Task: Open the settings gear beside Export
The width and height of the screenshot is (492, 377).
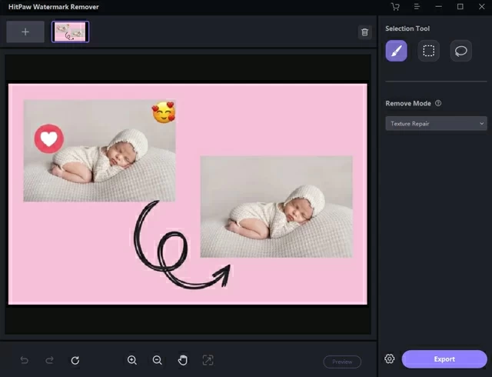Action: coord(390,359)
